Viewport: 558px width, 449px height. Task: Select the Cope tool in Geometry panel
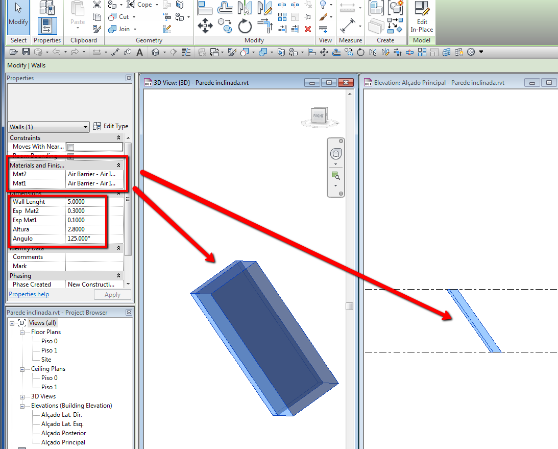tap(139, 5)
